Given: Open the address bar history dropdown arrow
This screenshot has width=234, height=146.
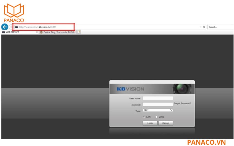Looking at the screenshot, I should (201, 27).
